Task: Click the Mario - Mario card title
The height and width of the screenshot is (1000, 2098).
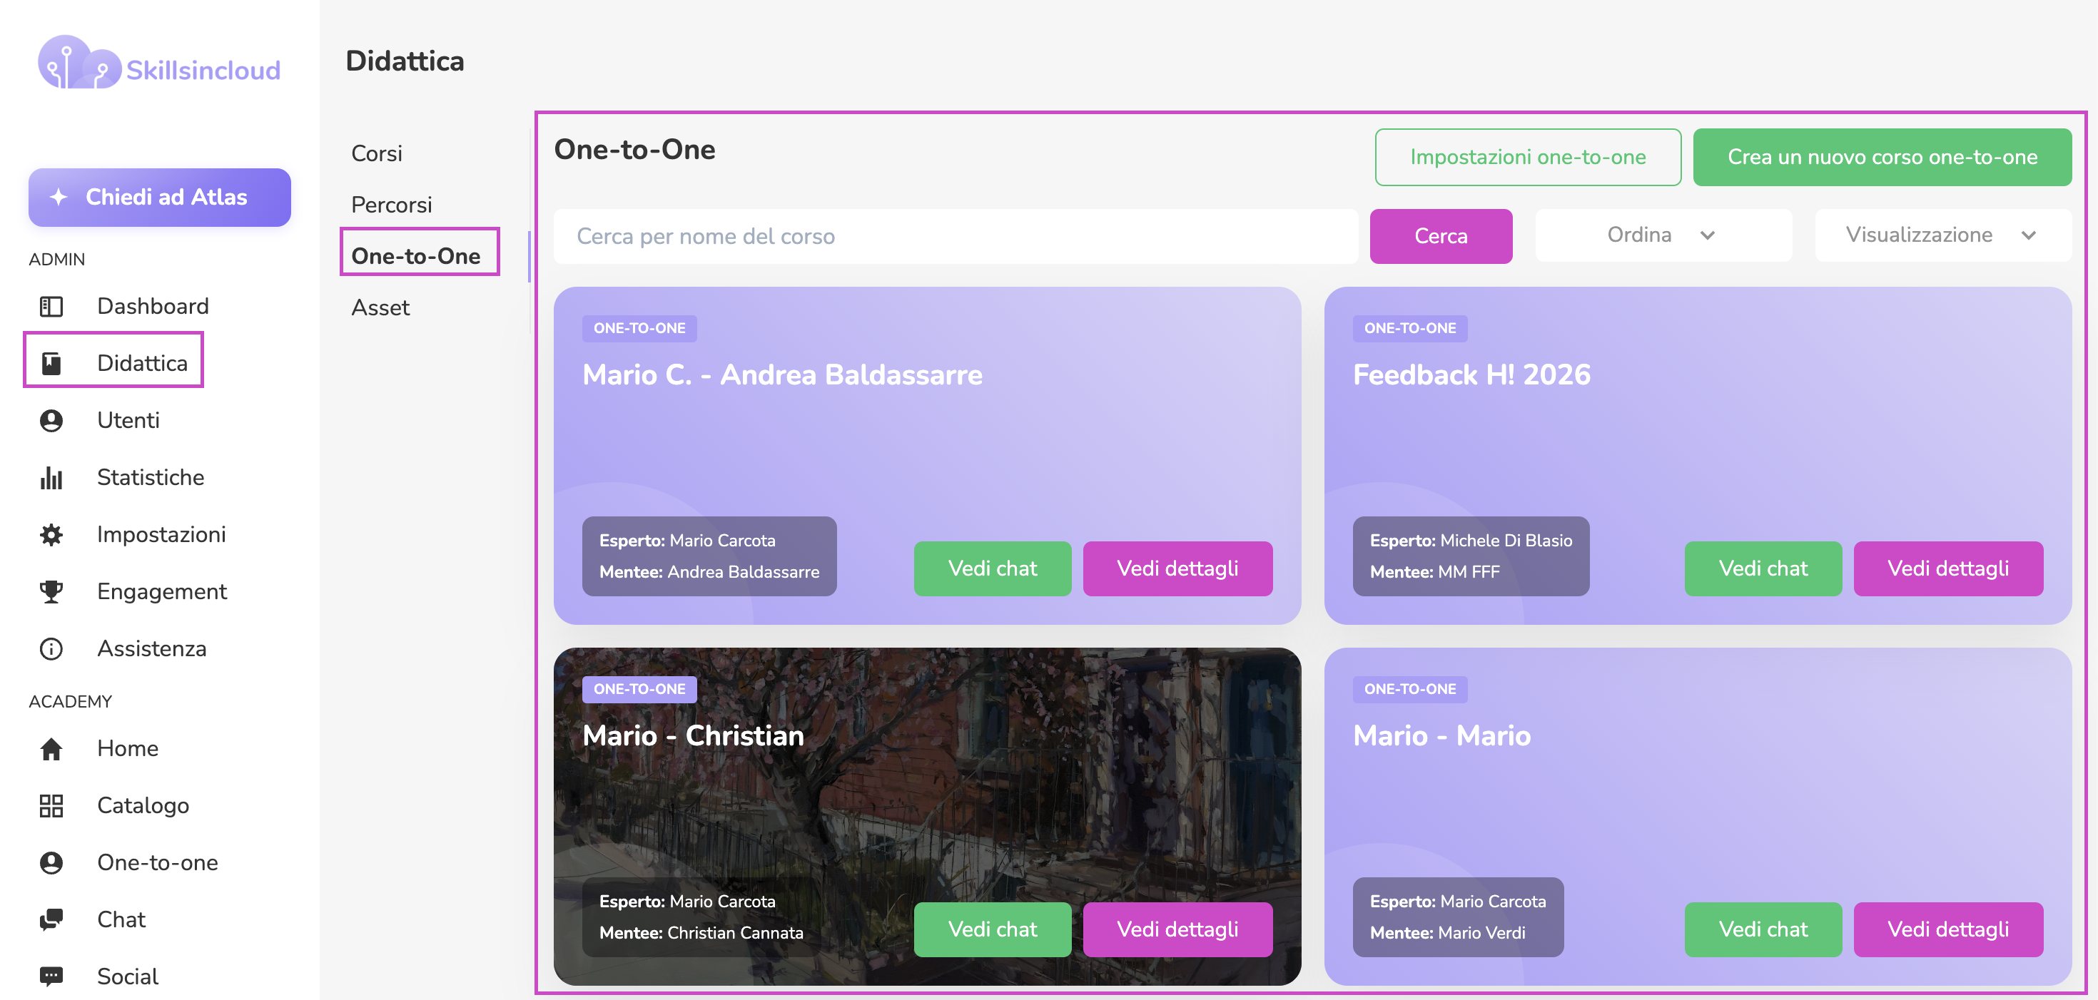Action: (1441, 735)
